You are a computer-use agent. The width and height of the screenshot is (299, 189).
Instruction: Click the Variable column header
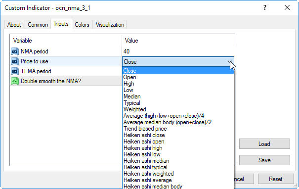pyautogui.click(x=23, y=41)
